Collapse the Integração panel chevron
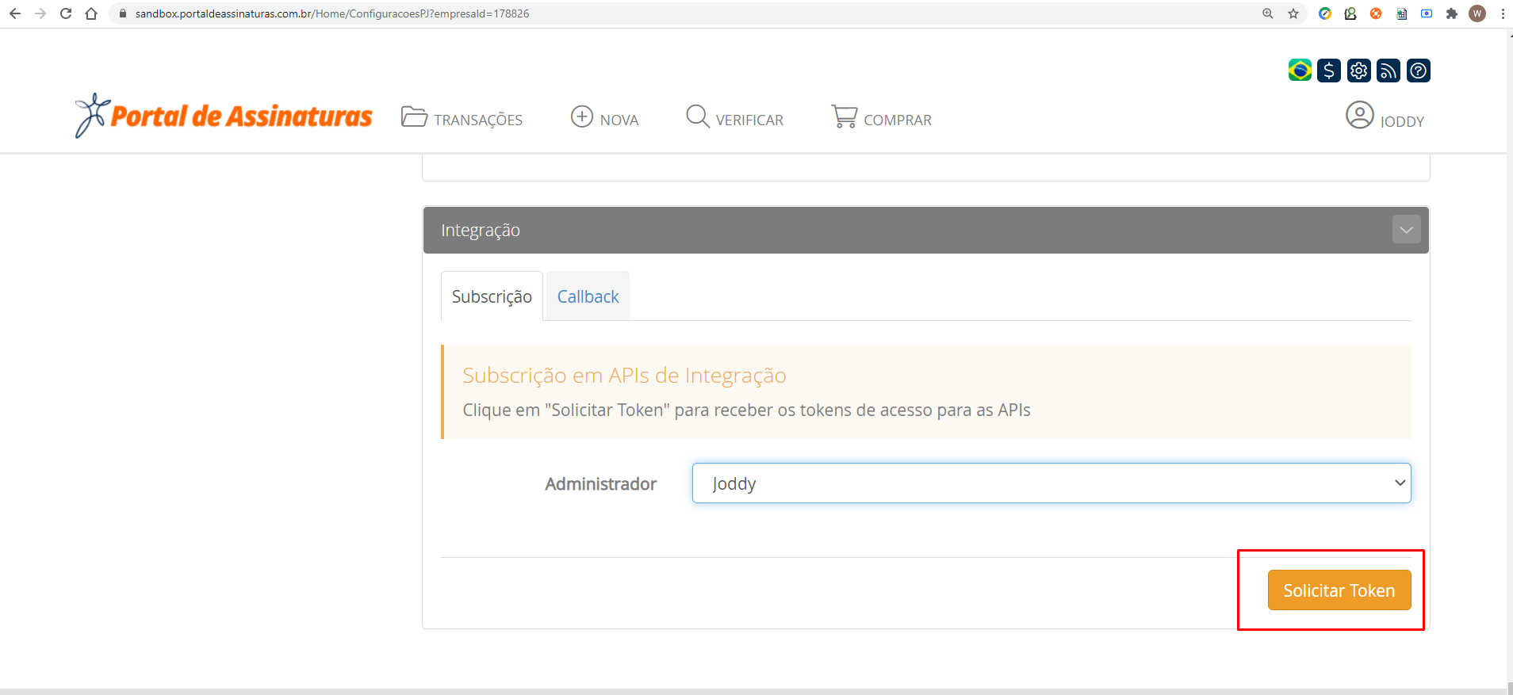Screen dimensions: 1513x695 pyautogui.click(x=1406, y=230)
